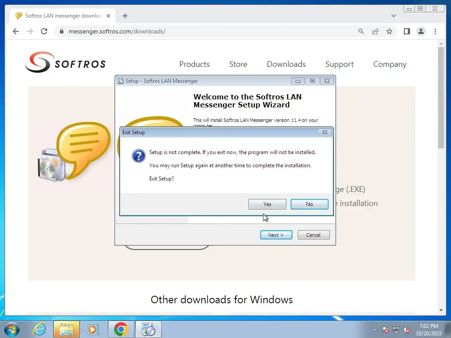
Task: Share this page via share icon
Action: (375, 31)
